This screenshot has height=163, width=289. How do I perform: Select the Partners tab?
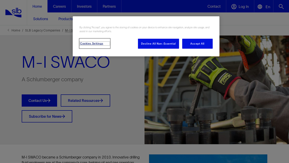(x=109, y=6)
